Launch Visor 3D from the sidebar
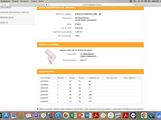This screenshot has height=120, width=161. (4, 22)
